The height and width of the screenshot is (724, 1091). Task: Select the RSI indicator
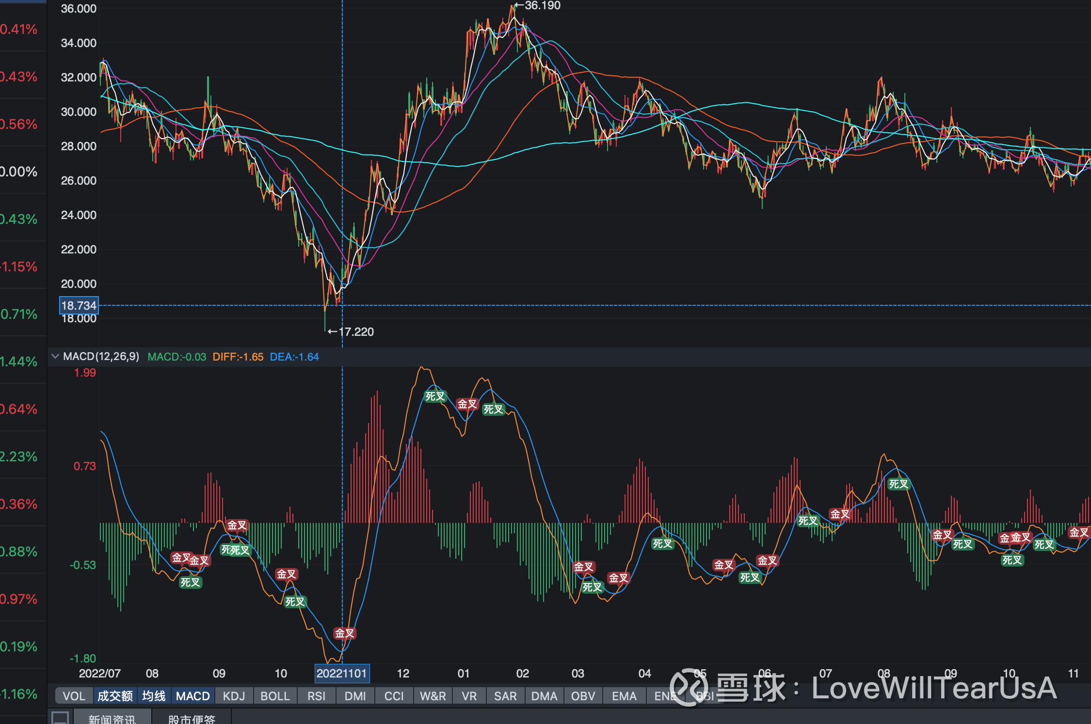pyautogui.click(x=316, y=696)
